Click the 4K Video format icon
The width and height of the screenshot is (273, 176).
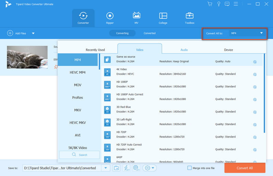click(x=107, y=72)
